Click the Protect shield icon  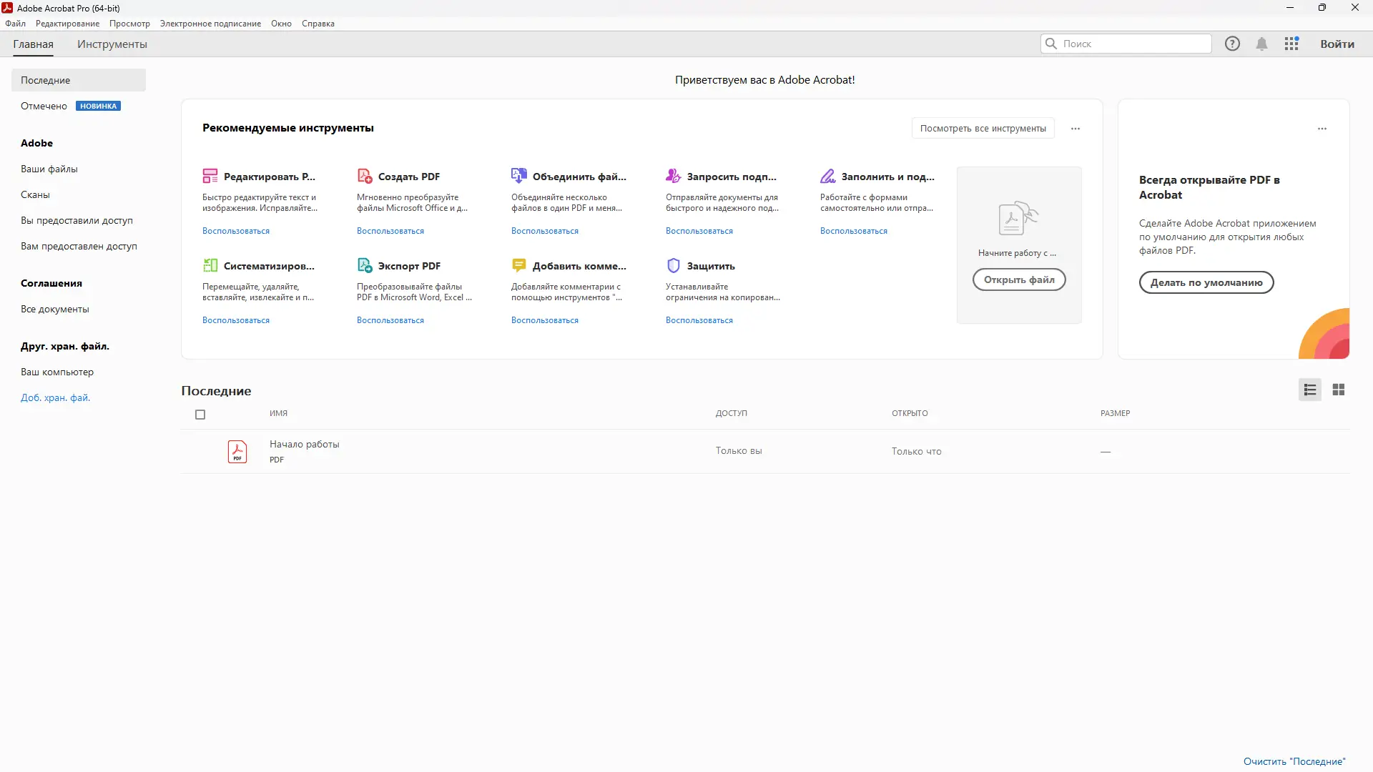[x=674, y=265]
